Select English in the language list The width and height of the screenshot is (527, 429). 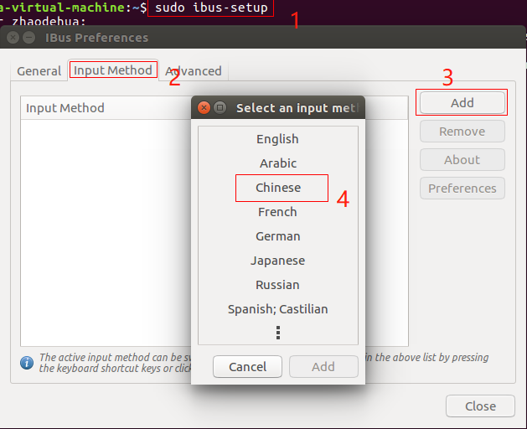pos(277,139)
